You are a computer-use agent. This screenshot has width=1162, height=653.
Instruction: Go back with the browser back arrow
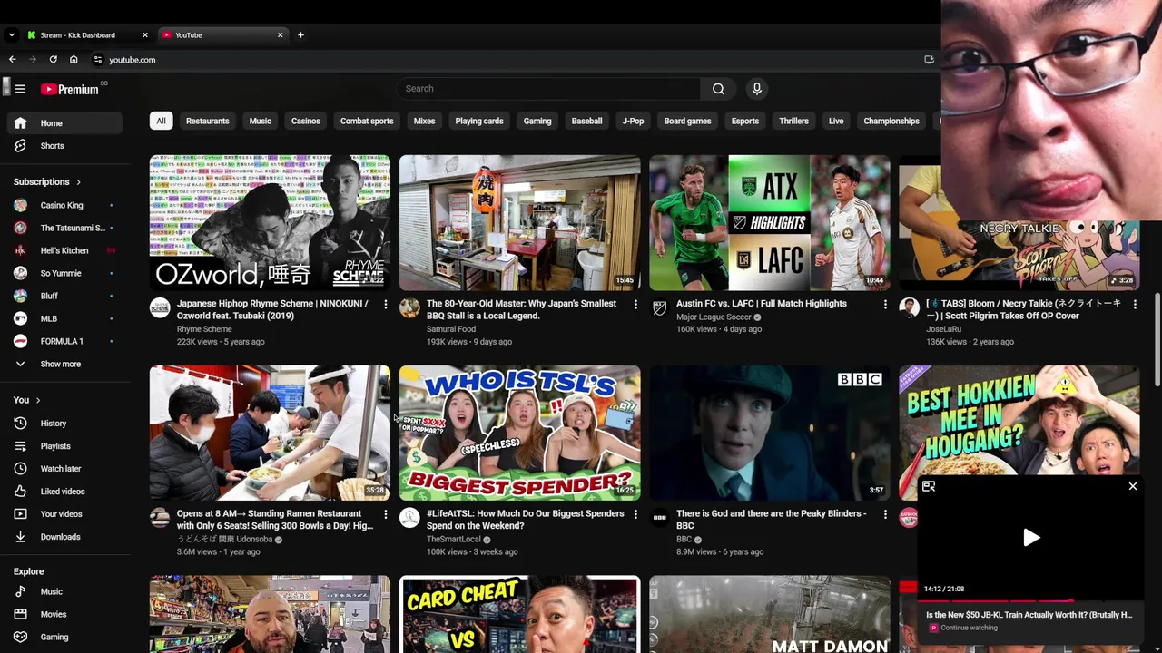pos(12,60)
